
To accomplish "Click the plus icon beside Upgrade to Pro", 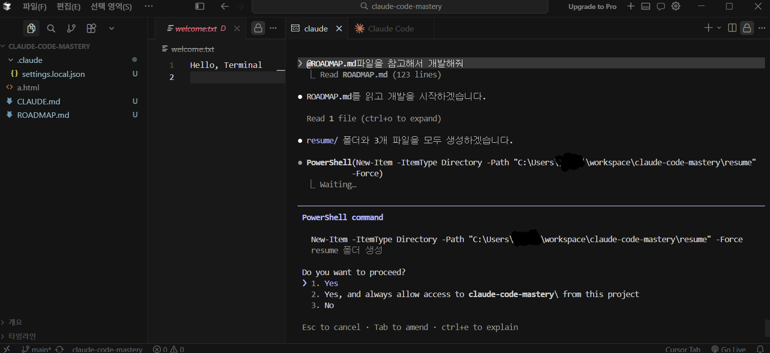I will (x=631, y=6).
